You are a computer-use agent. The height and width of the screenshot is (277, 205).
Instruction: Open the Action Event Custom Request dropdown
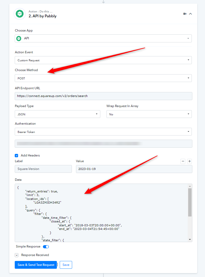pos(103,60)
